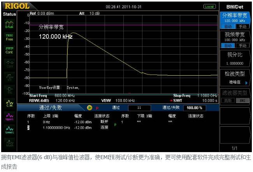This screenshot has height=172, width=253.
Task: Click the SWP Cont sweep icon
Action: click(9, 50)
